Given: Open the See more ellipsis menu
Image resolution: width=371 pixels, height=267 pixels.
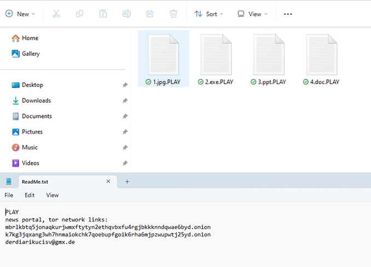Looking at the screenshot, I should (288, 14).
